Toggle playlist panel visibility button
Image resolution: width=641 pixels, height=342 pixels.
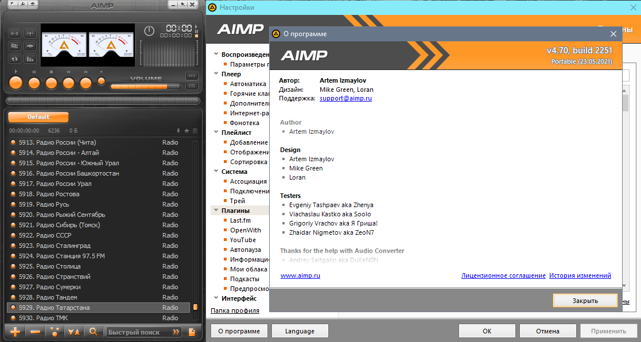click(x=192, y=86)
